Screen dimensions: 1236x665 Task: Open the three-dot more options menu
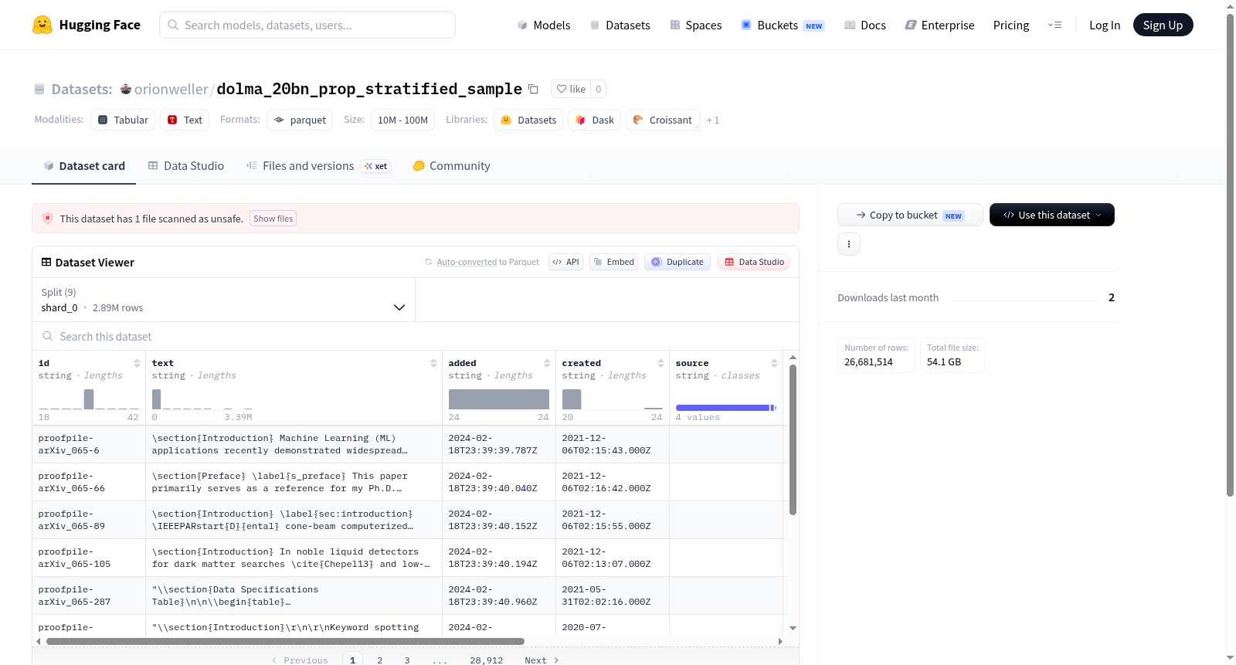click(849, 244)
